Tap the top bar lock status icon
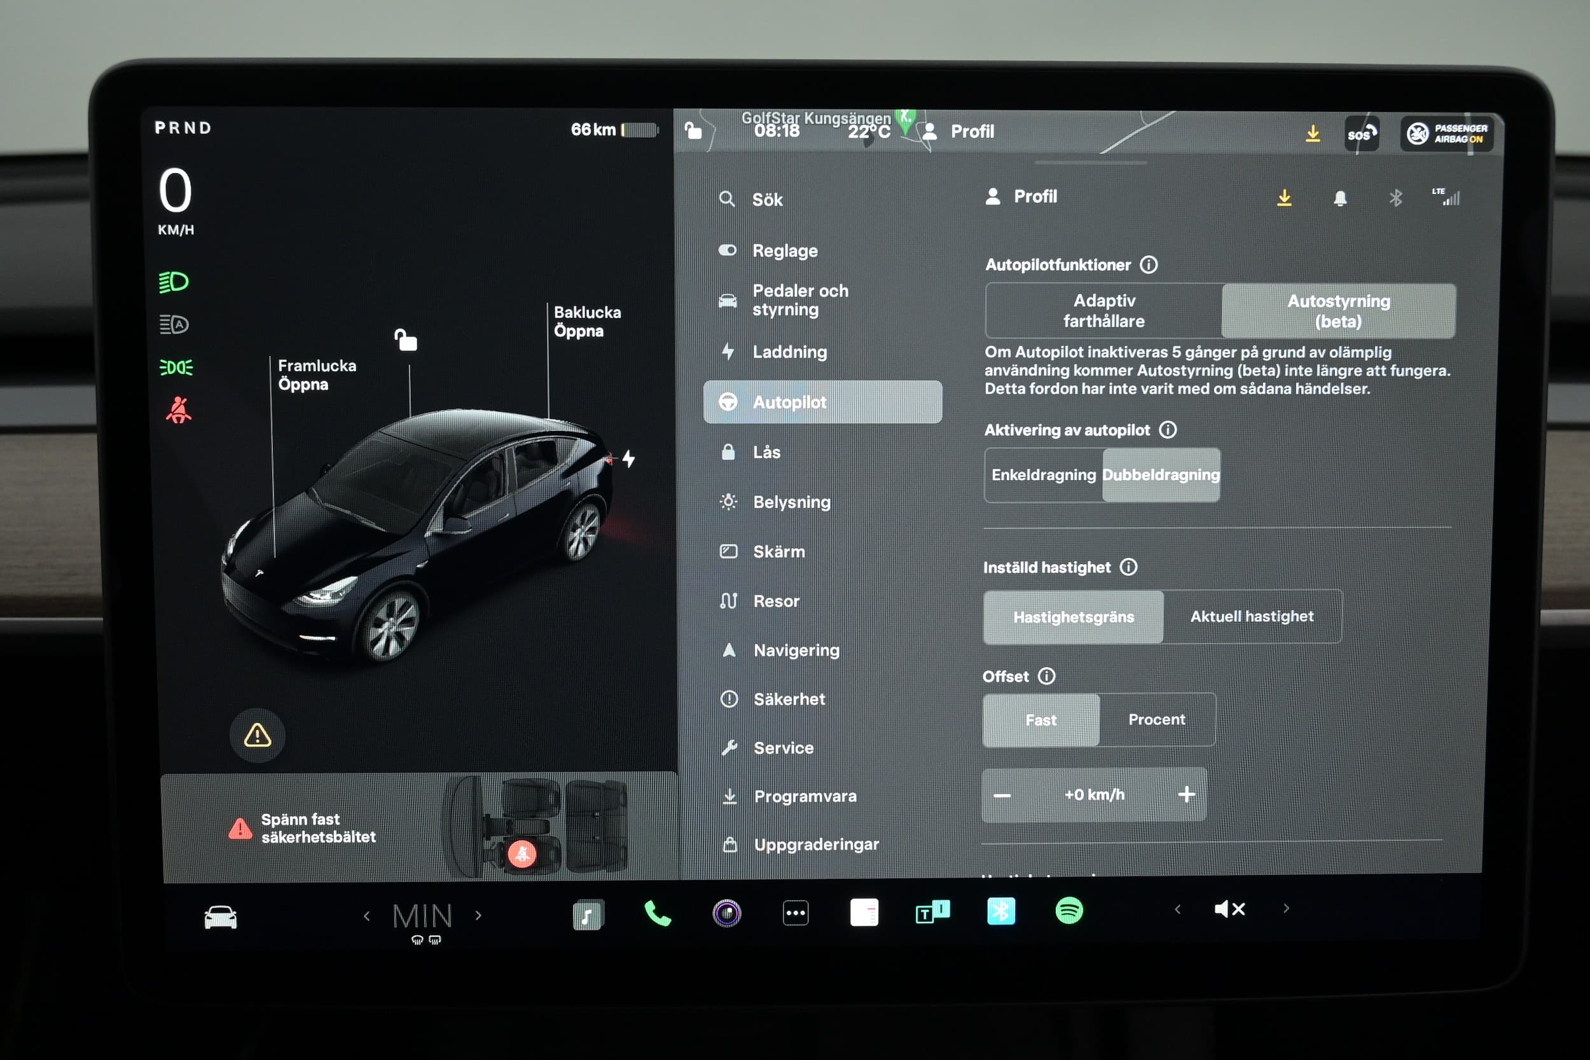The image size is (1590, 1060). pyautogui.click(x=693, y=130)
